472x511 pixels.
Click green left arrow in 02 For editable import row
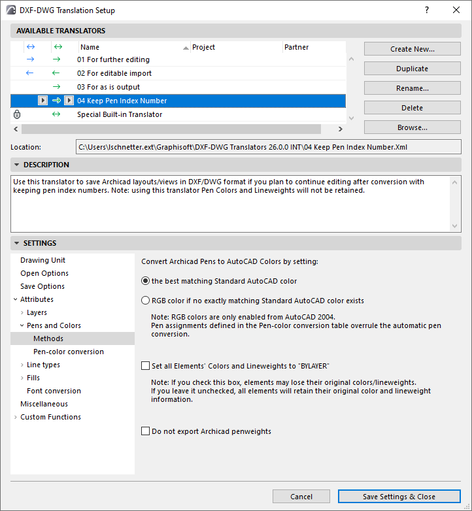click(x=56, y=73)
